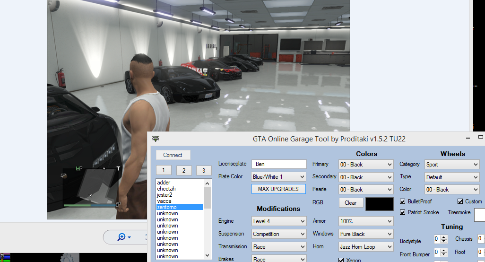The width and height of the screenshot is (485, 262).
Task: Click the vehicle list scrollbar up arrow
Action: pos(207,183)
